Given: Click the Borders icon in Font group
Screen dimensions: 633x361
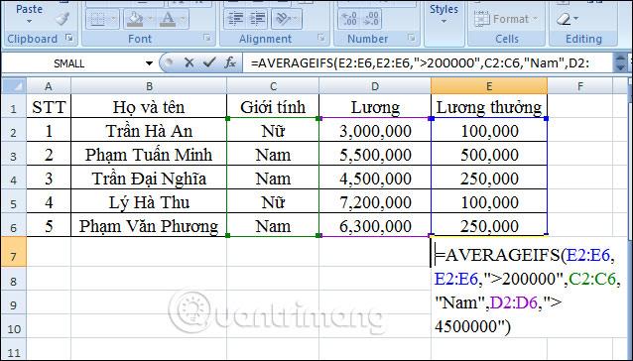Looking at the screenshot, I should tap(97, 19).
